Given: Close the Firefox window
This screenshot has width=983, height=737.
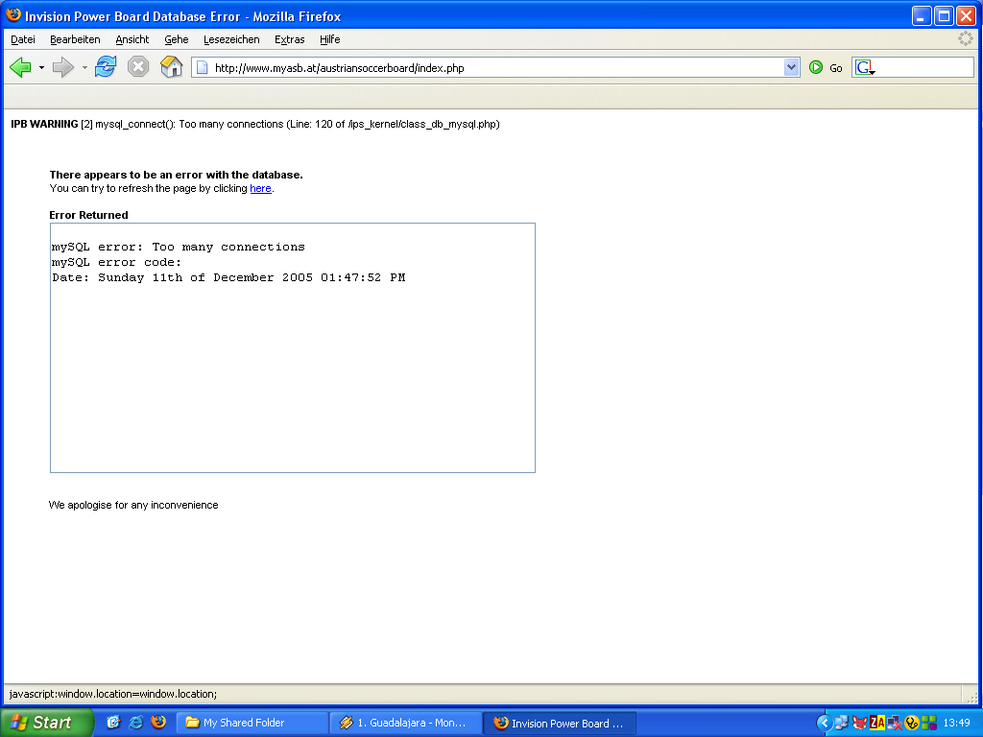Looking at the screenshot, I should pyautogui.click(x=966, y=15).
